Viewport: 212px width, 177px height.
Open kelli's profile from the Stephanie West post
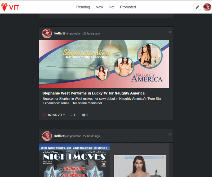point(58,34)
